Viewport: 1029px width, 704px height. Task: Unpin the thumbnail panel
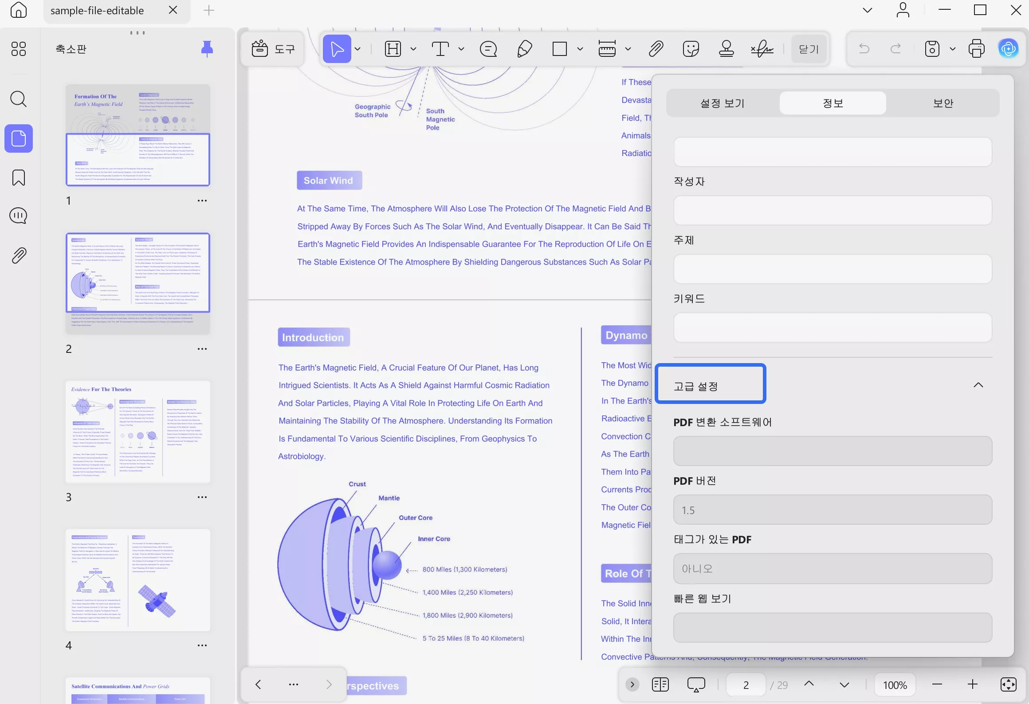(x=207, y=49)
